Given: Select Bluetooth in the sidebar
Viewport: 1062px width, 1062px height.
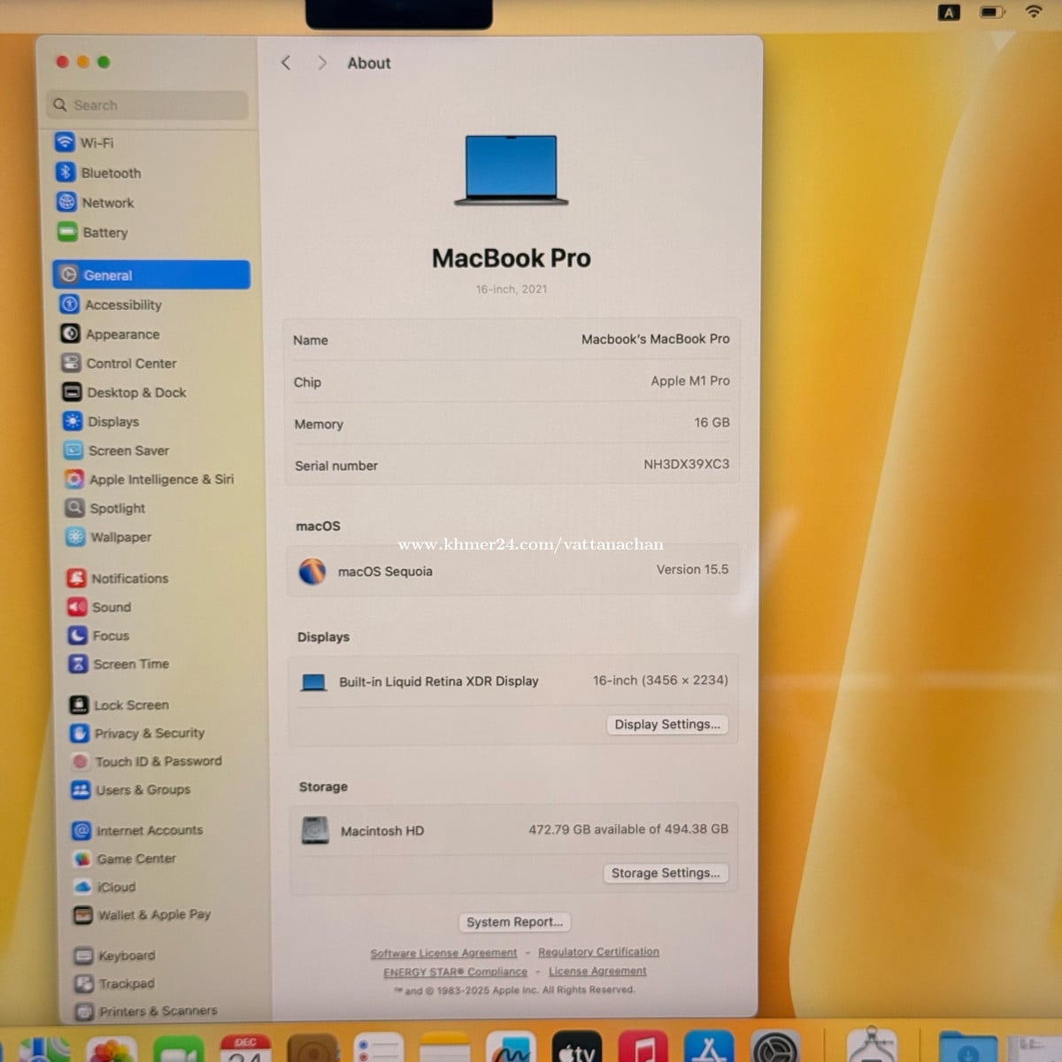Looking at the screenshot, I should tap(111, 173).
